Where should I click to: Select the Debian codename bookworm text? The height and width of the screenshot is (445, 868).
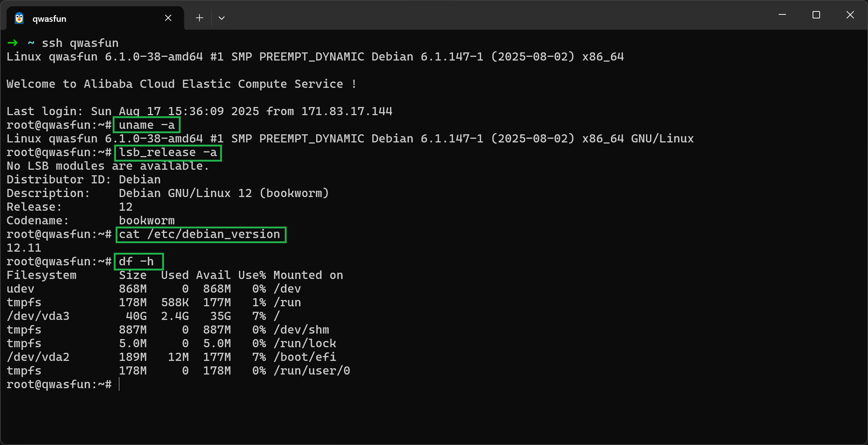pyautogui.click(x=146, y=220)
